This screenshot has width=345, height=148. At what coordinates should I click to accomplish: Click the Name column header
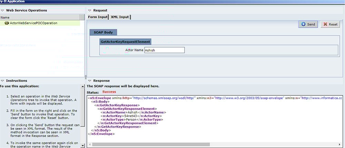pos(40,17)
